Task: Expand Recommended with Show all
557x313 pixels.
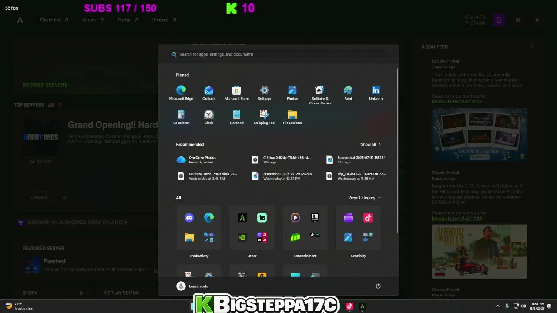Action: (371, 144)
